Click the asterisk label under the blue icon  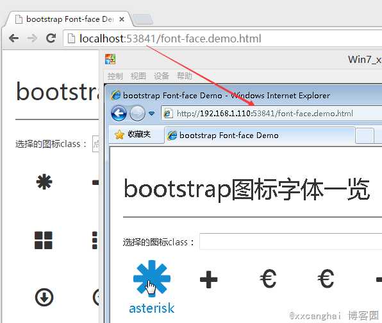151,308
